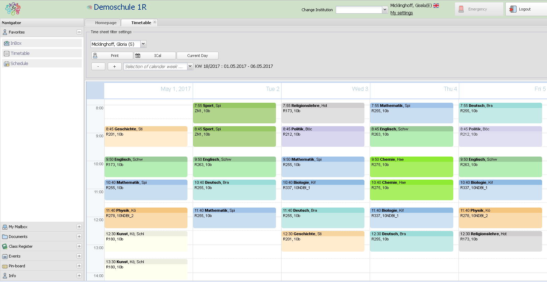The image size is (547, 282).
Task: Click the Demoschule logo top left
Action: 13,9
